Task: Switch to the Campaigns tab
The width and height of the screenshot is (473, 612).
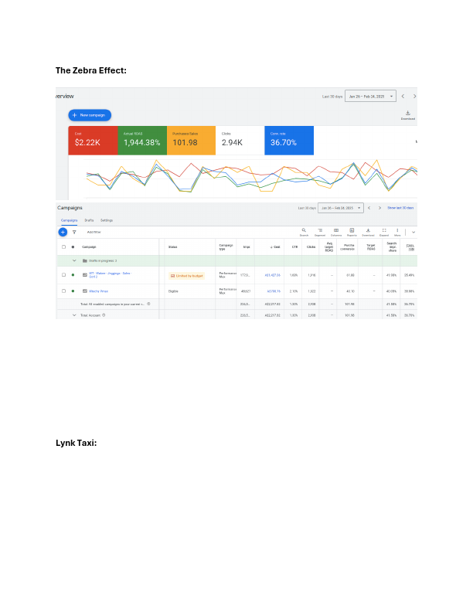Action: [69, 220]
